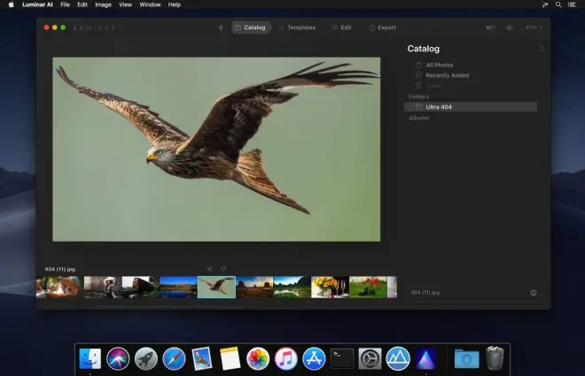Screen dimensions: 585x376
Task: Open the Image menu in menu bar
Action: click(103, 4)
